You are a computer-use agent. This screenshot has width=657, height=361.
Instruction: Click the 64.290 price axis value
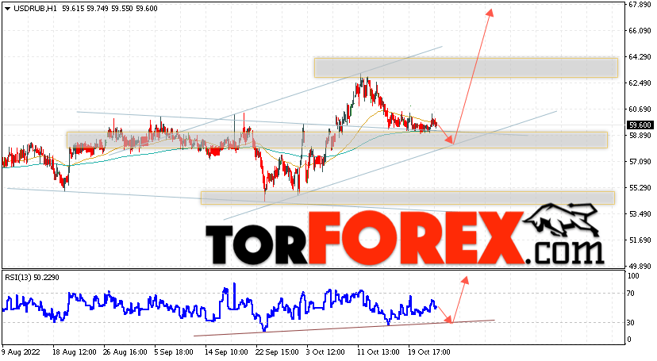pyautogui.click(x=640, y=56)
